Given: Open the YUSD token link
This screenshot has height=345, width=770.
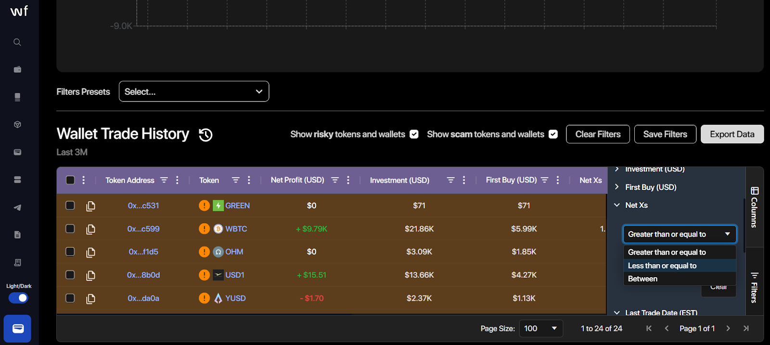Looking at the screenshot, I should click(235, 298).
